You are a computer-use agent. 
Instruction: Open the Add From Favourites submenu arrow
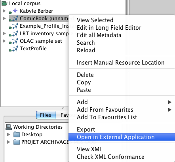tap(170, 110)
